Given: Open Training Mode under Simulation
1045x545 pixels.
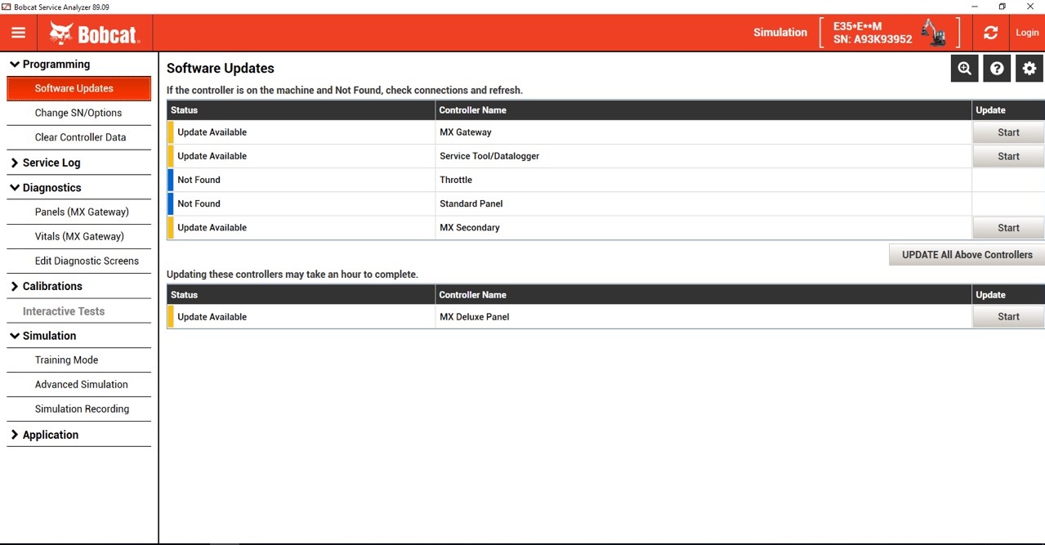Looking at the screenshot, I should point(66,360).
